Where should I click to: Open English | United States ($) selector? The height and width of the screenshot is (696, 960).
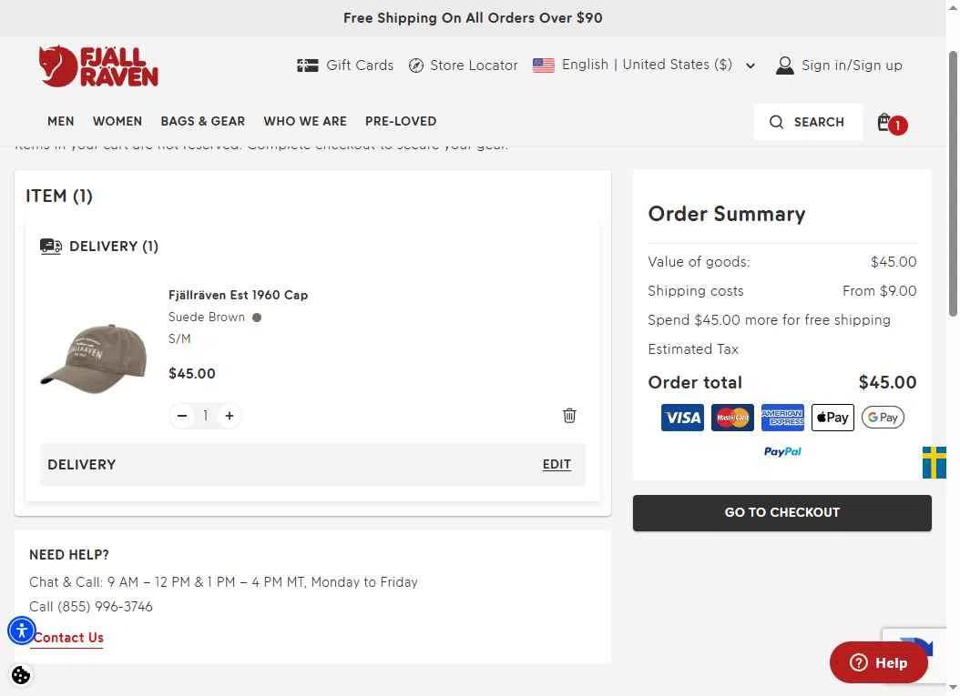click(x=646, y=65)
